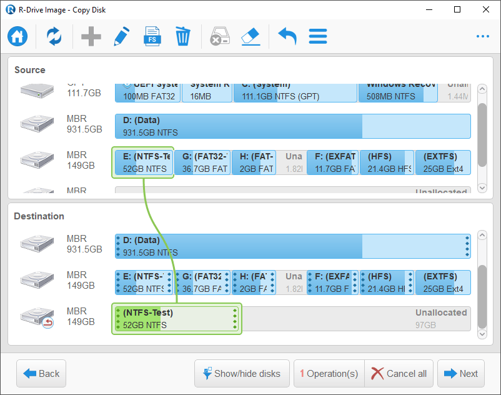This screenshot has width=501, height=395.
Task: Select destination G: (FAT32) 36.7GB partition
Action: [x=202, y=282]
